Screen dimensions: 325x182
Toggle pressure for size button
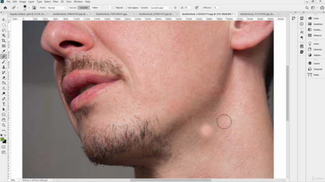pos(197,8)
